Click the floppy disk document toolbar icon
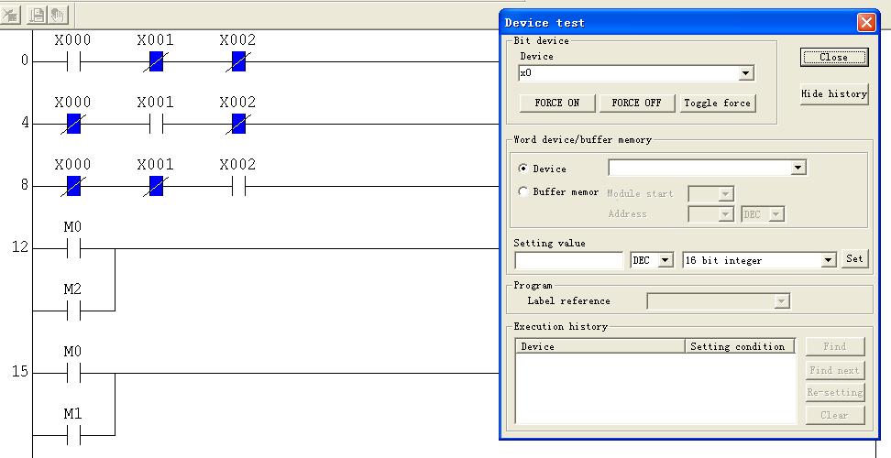The height and width of the screenshot is (458, 891). (37, 15)
